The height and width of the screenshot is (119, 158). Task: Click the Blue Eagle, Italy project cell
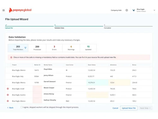point(18,76)
